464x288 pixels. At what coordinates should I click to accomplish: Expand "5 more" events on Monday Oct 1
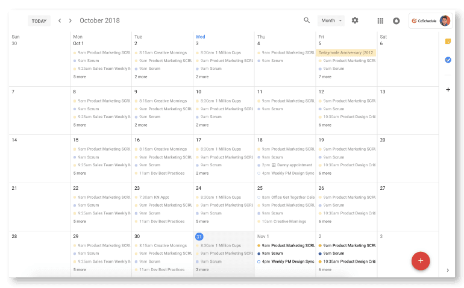(x=80, y=77)
